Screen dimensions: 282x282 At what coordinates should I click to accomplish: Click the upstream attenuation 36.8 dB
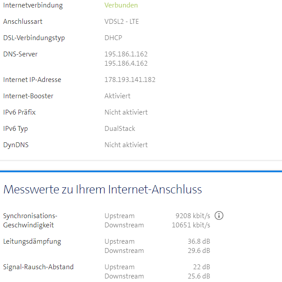[x=199, y=241]
